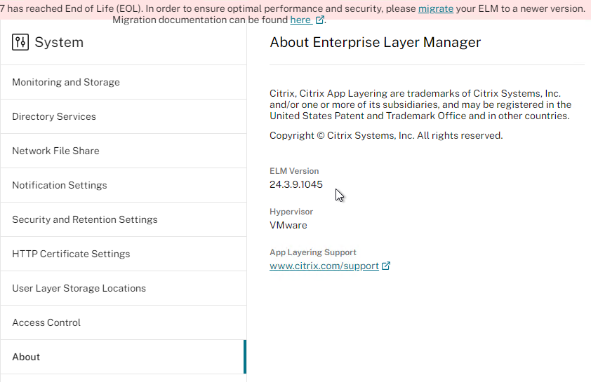Click the ELM version value 24.3.9.1045
591x382 pixels.
(x=296, y=184)
